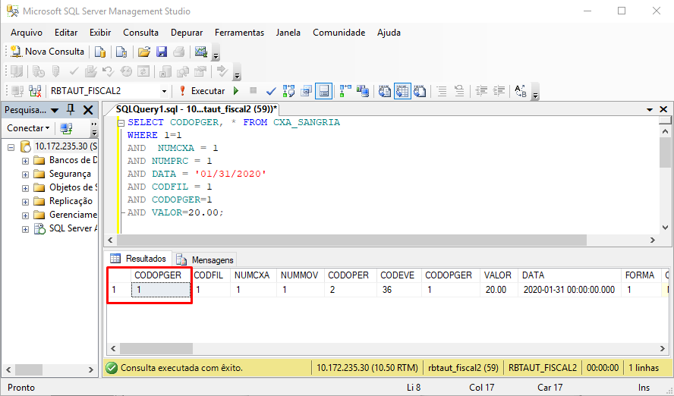Click the green Debug play arrow
674x396 pixels.
coord(236,91)
